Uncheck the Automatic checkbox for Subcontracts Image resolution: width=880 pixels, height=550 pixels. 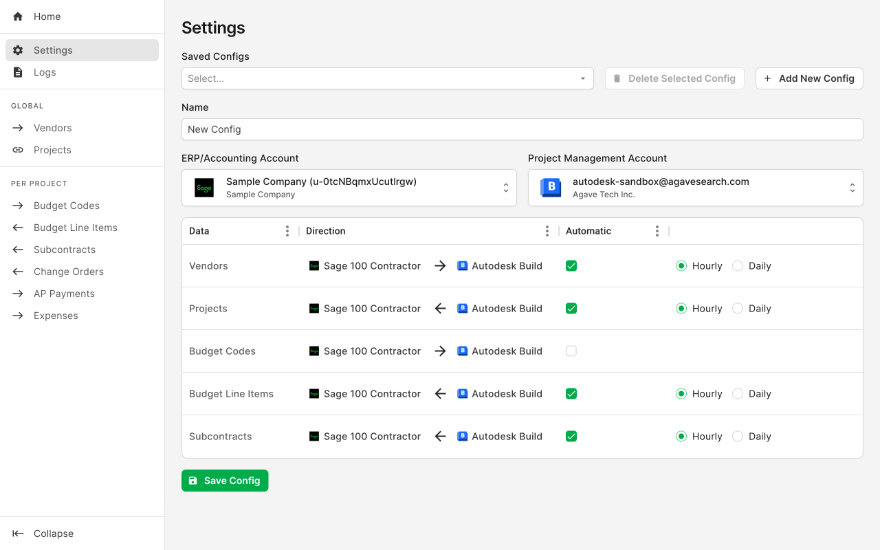pos(571,437)
